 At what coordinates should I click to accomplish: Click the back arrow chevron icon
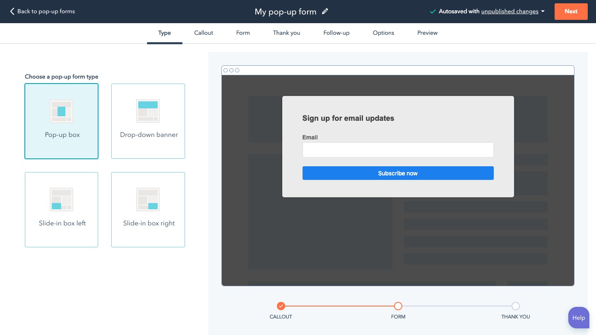click(12, 12)
